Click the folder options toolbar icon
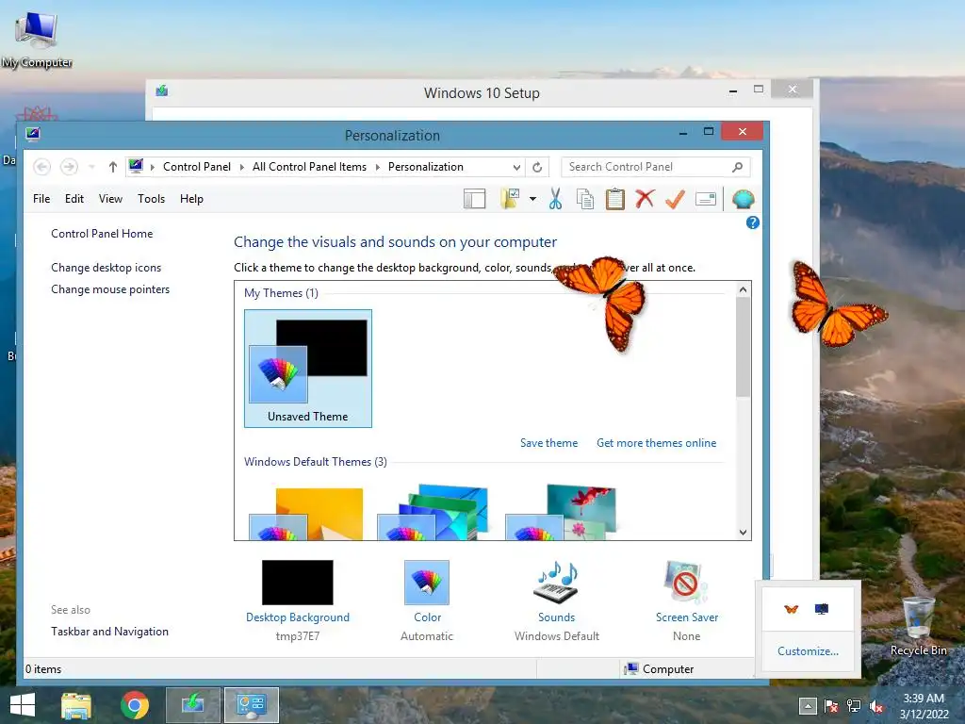Screen dimensions: 965x724 click(x=510, y=199)
